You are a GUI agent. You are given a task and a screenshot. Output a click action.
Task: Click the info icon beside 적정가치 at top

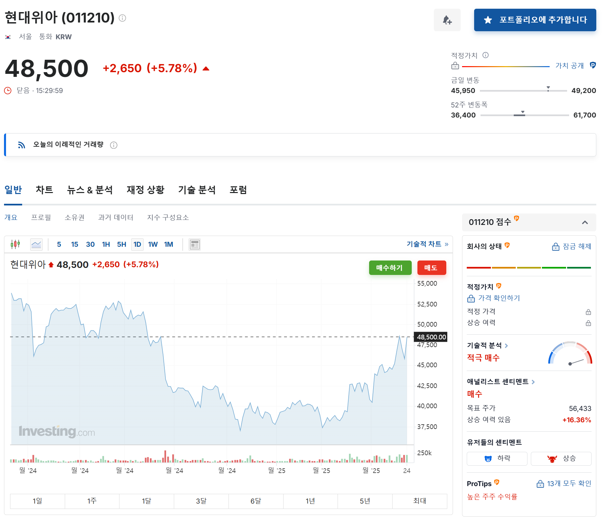(x=486, y=55)
